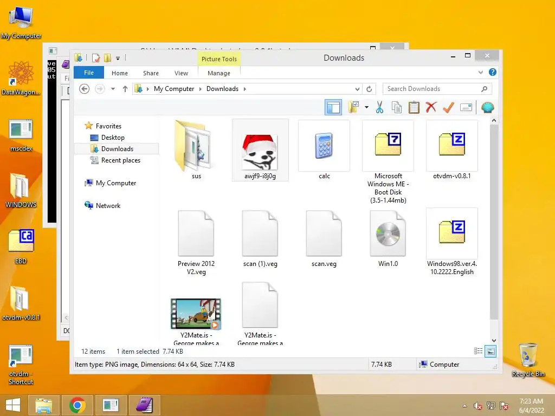Click the E-mail envelope toolbar icon
This screenshot has width=555, height=416.
pos(466,107)
